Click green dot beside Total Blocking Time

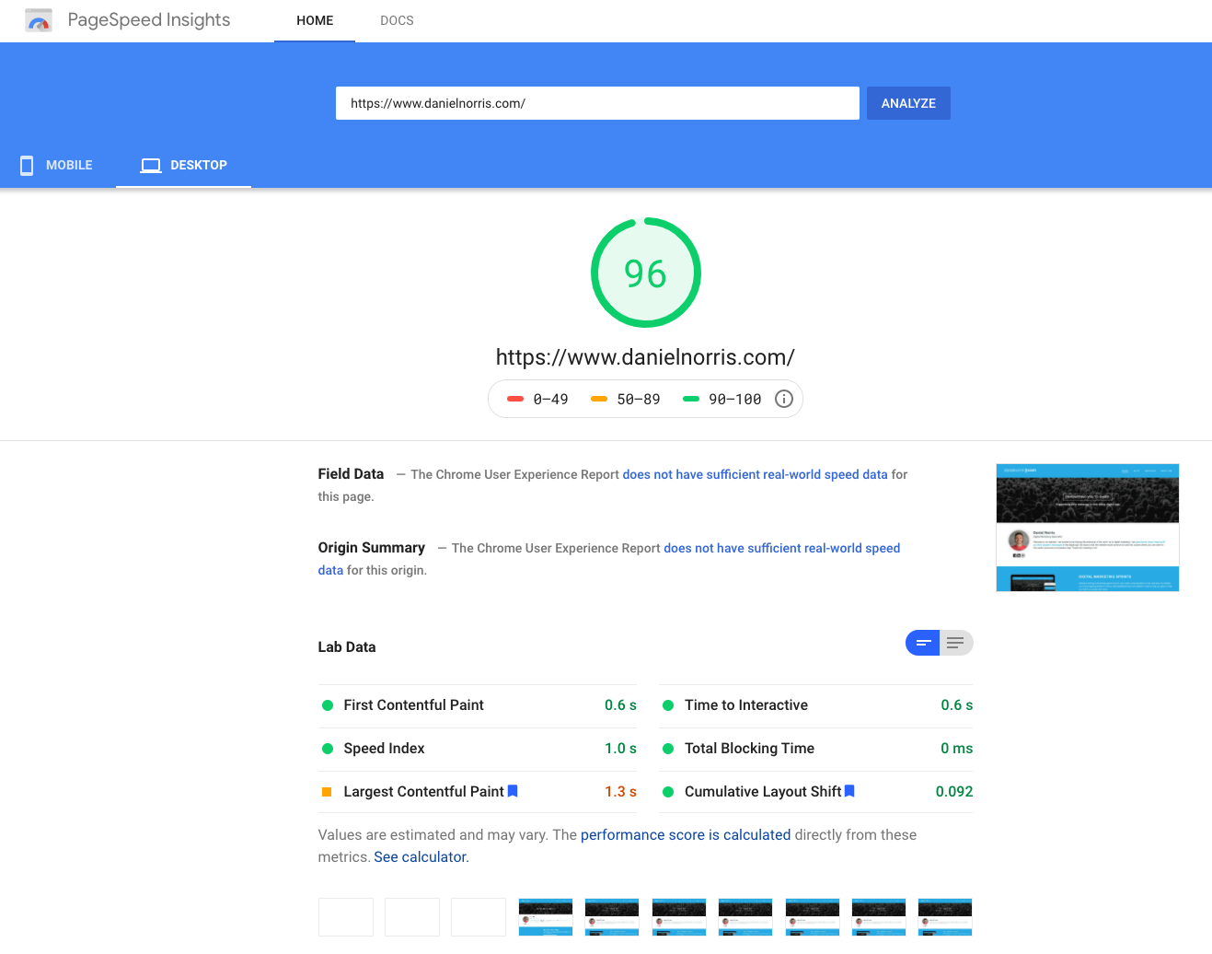668,749
